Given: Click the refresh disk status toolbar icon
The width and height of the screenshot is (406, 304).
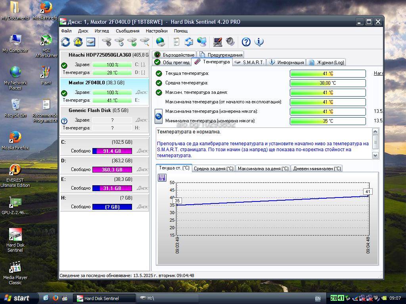Looking at the screenshot, I should pos(65,42).
